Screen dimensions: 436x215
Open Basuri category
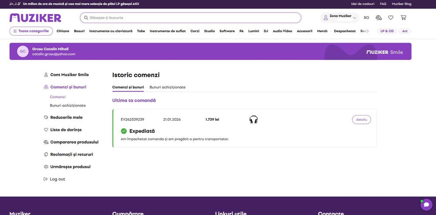pos(79,31)
